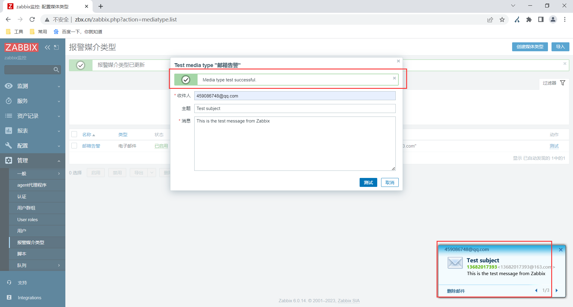The width and height of the screenshot is (573, 307).
Task: Sort the table by the 名称 column
Action: coord(88,134)
